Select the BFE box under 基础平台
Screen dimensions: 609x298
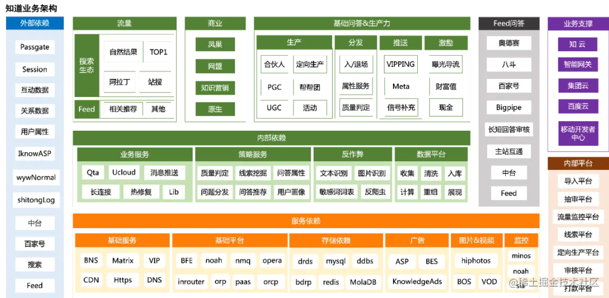187,260
